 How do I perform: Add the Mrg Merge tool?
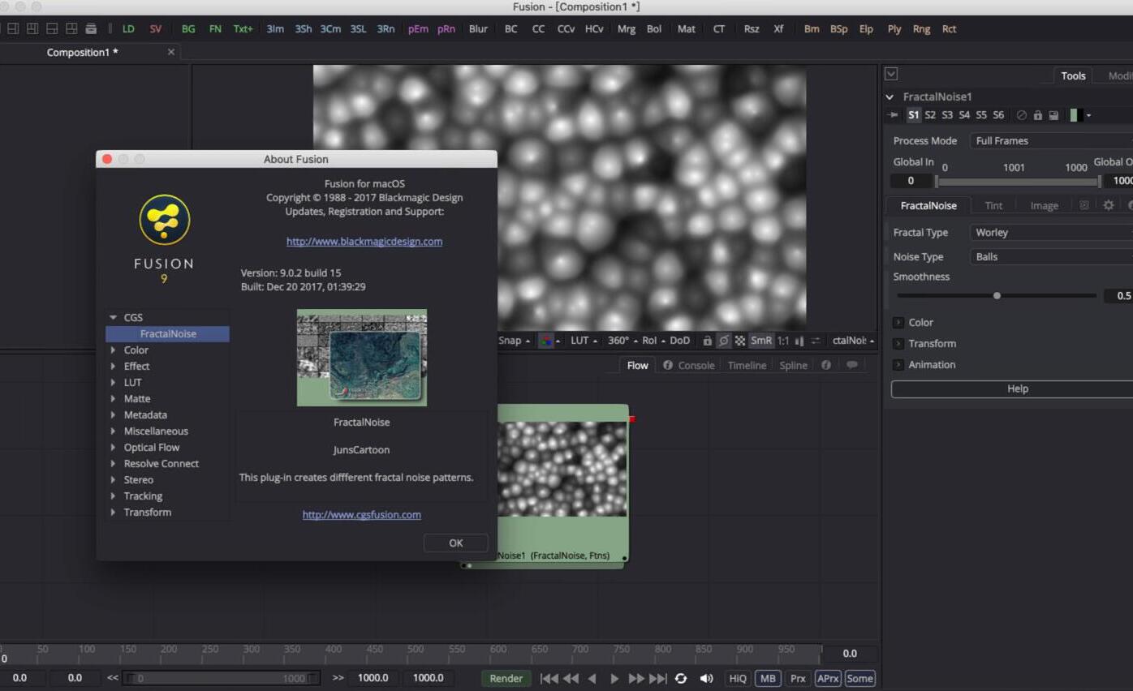[627, 28]
